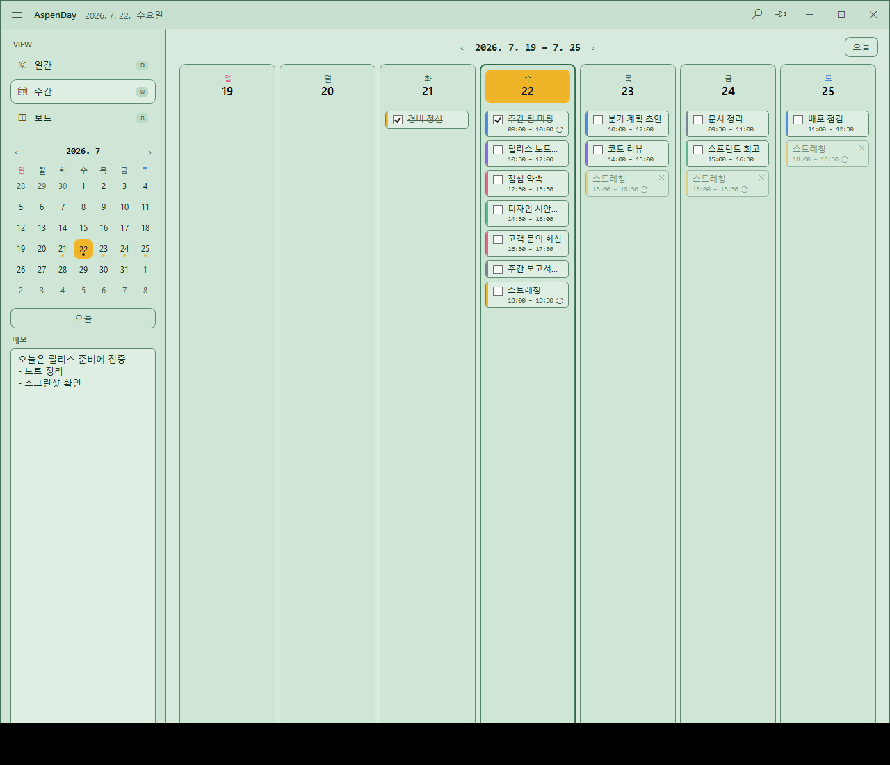890x765 pixels.
Task: Click the week range 2026. 7. 19 – 7. 25
Action: coord(528,48)
